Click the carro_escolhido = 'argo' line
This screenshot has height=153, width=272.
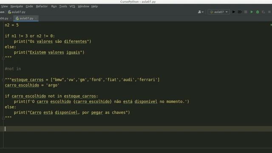pyautogui.click(x=32, y=85)
